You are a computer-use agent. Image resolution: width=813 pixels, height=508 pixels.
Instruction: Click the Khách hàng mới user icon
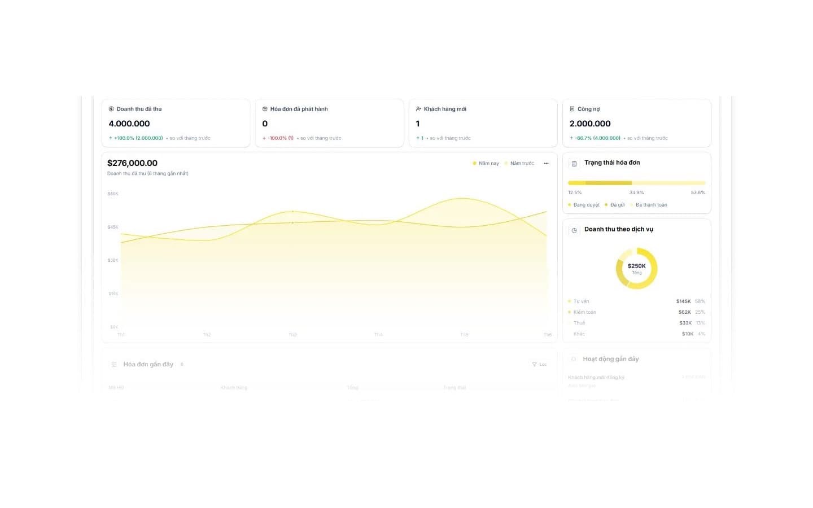click(x=418, y=109)
